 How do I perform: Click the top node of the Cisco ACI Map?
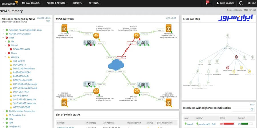point(228,35)
